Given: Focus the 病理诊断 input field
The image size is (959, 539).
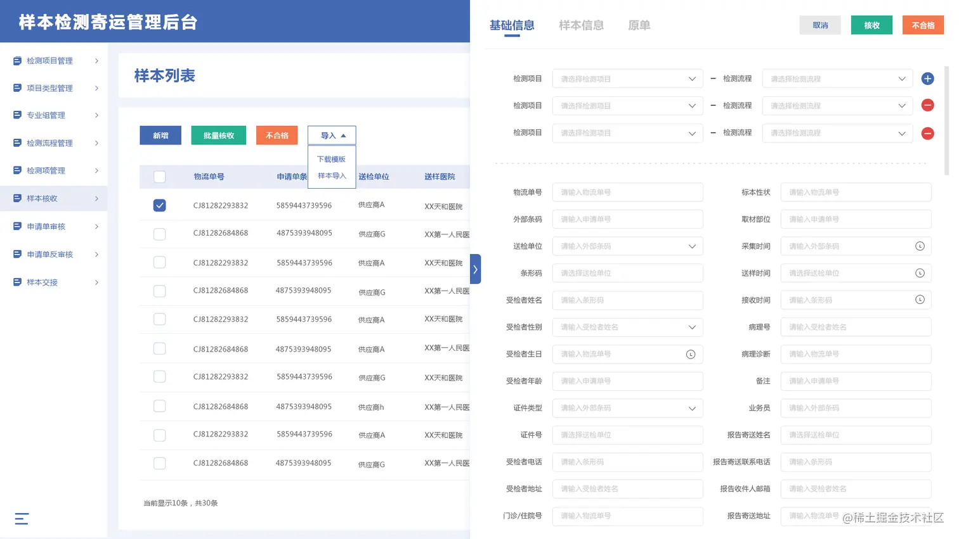Looking at the screenshot, I should click(856, 354).
